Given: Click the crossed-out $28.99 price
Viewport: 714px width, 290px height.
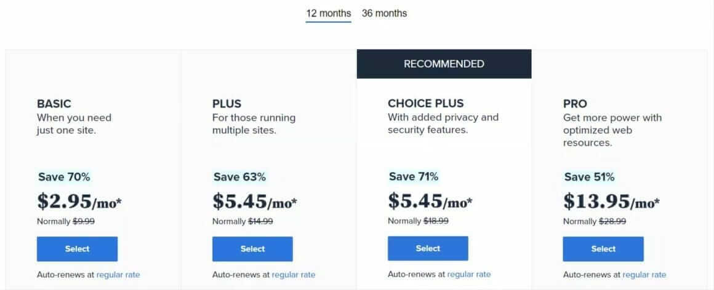Looking at the screenshot, I should [x=612, y=221].
